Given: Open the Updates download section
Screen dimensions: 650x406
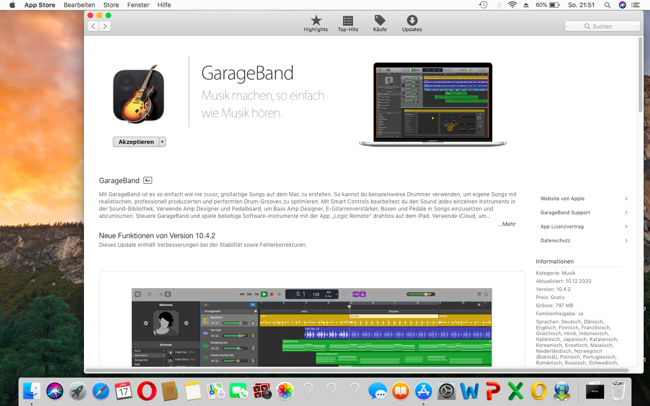Looking at the screenshot, I should coord(412,23).
